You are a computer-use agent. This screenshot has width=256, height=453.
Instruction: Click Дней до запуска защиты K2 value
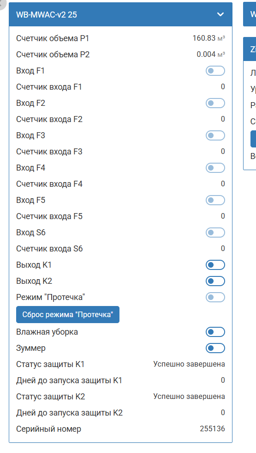click(223, 412)
